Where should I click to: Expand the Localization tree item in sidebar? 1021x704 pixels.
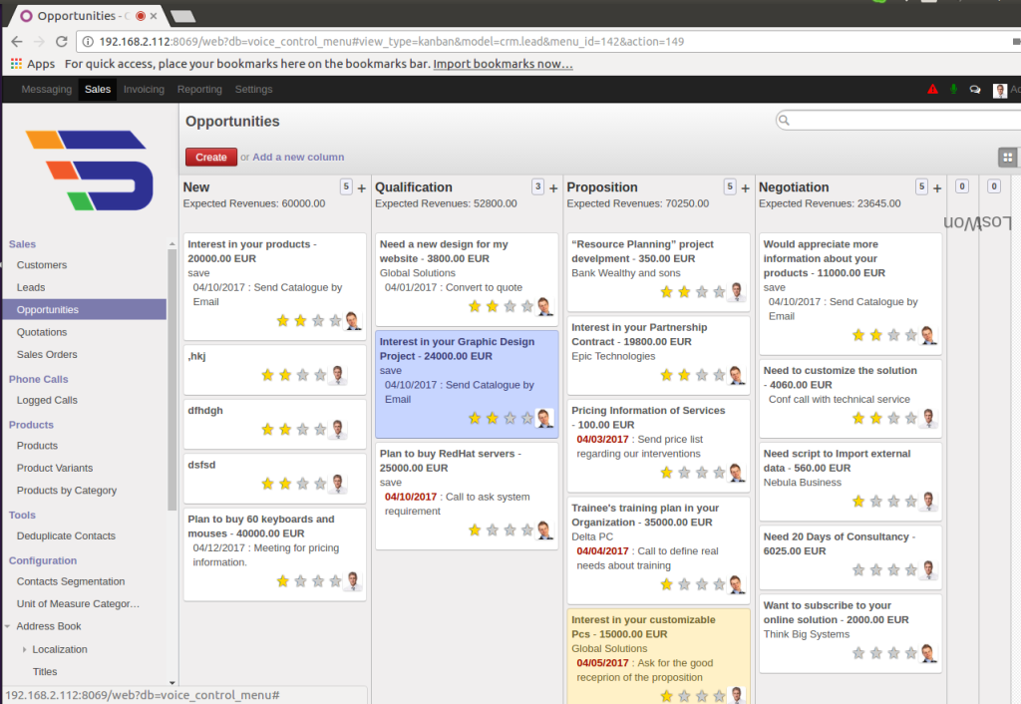coord(25,649)
